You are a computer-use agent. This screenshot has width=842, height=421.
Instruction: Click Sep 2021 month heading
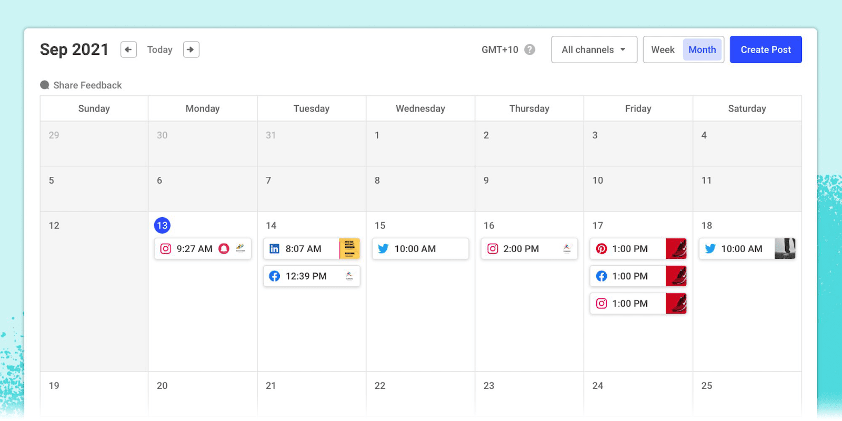(x=74, y=49)
